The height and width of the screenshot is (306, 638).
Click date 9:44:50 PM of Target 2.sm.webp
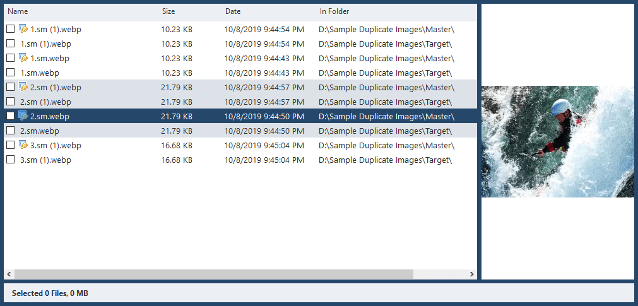tap(264, 131)
